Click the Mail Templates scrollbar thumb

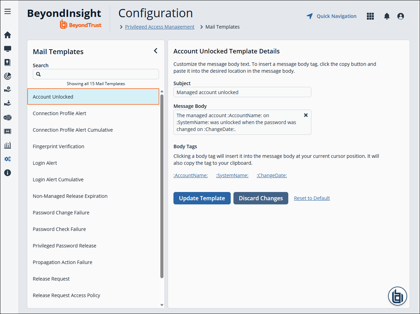coord(162,186)
